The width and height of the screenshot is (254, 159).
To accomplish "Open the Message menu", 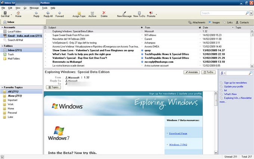I will click(34, 8).
